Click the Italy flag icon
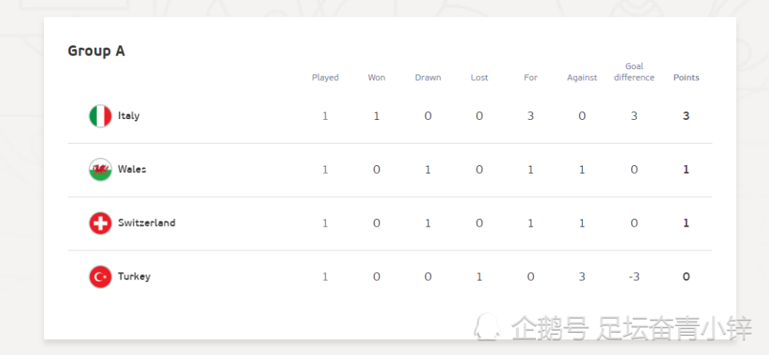 click(x=100, y=116)
